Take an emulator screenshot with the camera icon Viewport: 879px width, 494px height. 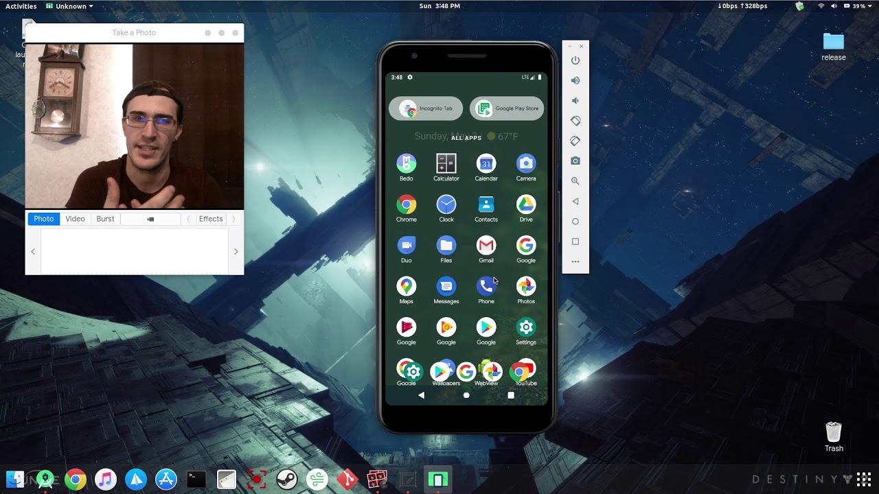[575, 161]
